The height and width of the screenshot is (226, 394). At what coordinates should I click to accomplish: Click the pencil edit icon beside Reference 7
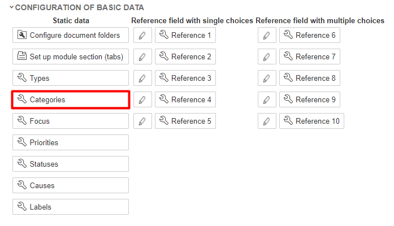click(x=267, y=57)
